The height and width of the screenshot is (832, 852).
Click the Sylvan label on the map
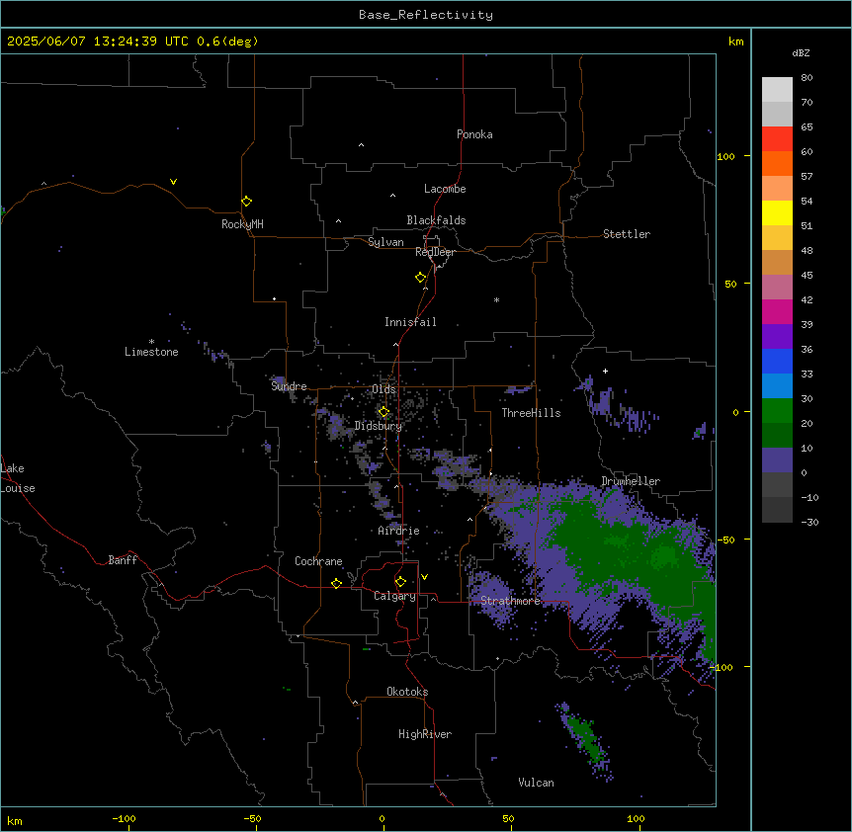[x=385, y=242]
